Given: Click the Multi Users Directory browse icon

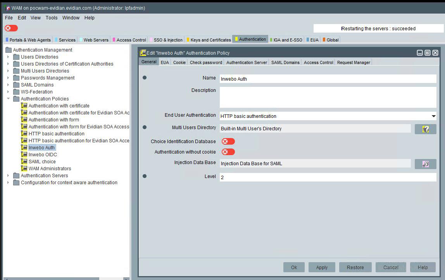Looking at the screenshot, I should click(x=425, y=129).
